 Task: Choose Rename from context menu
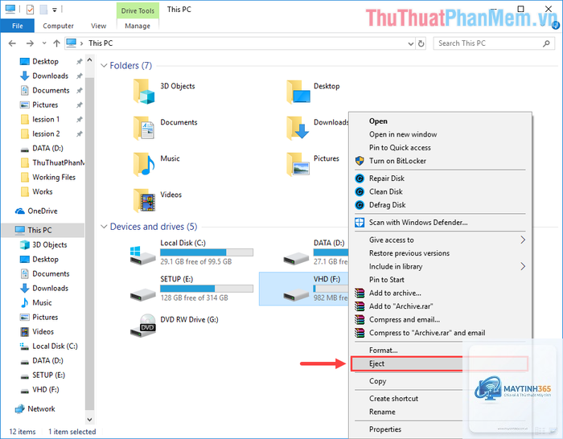pos(382,412)
